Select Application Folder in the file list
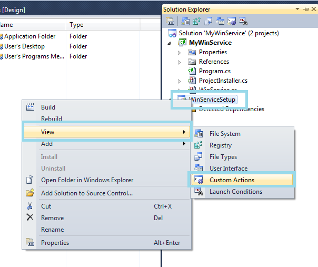The height and width of the screenshot is (267, 318). coord(30,36)
